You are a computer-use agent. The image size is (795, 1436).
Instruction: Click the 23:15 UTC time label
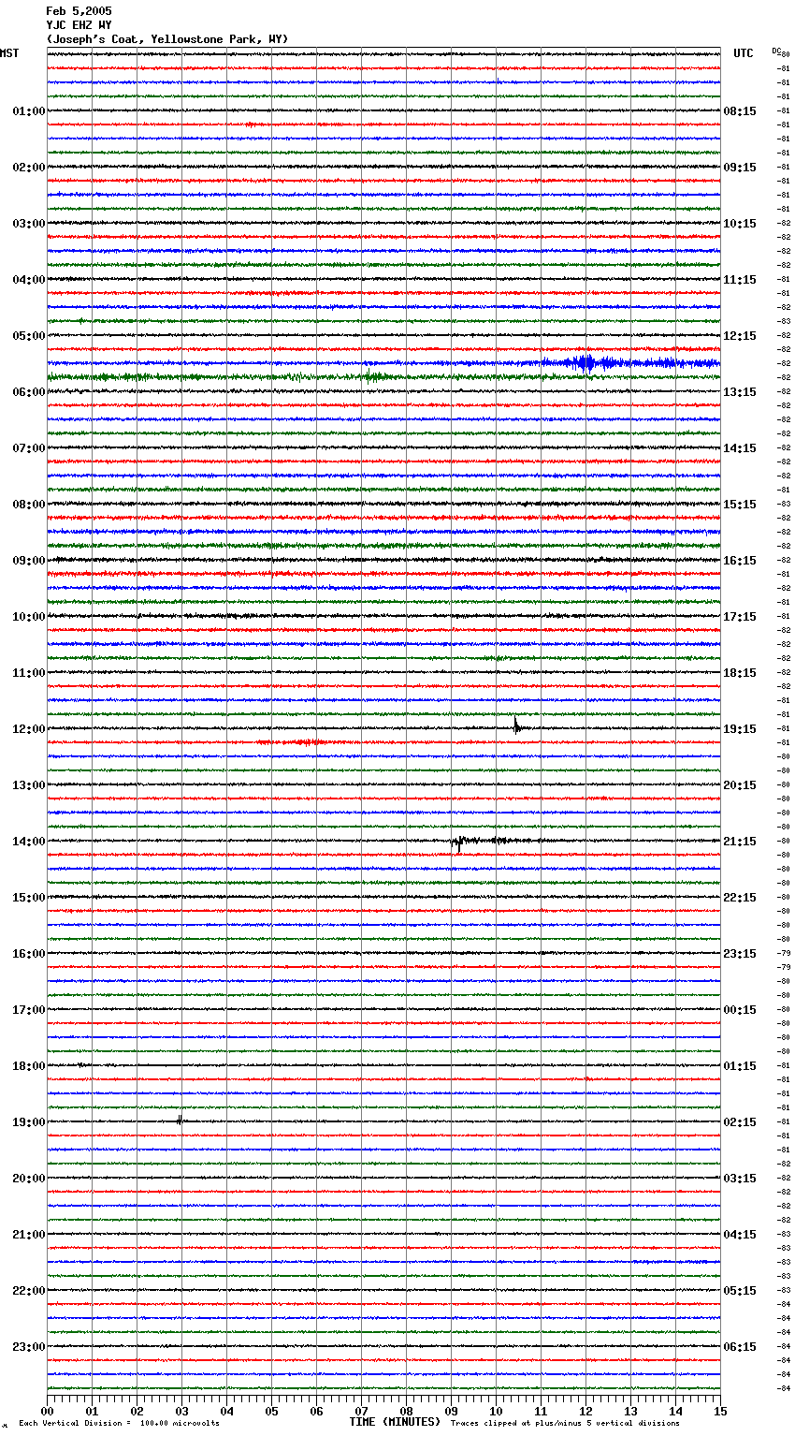[x=740, y=954]
